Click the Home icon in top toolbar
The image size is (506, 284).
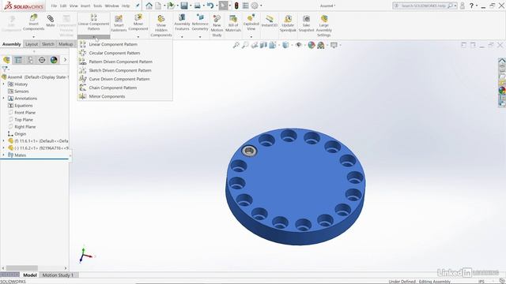coord(149,6)
